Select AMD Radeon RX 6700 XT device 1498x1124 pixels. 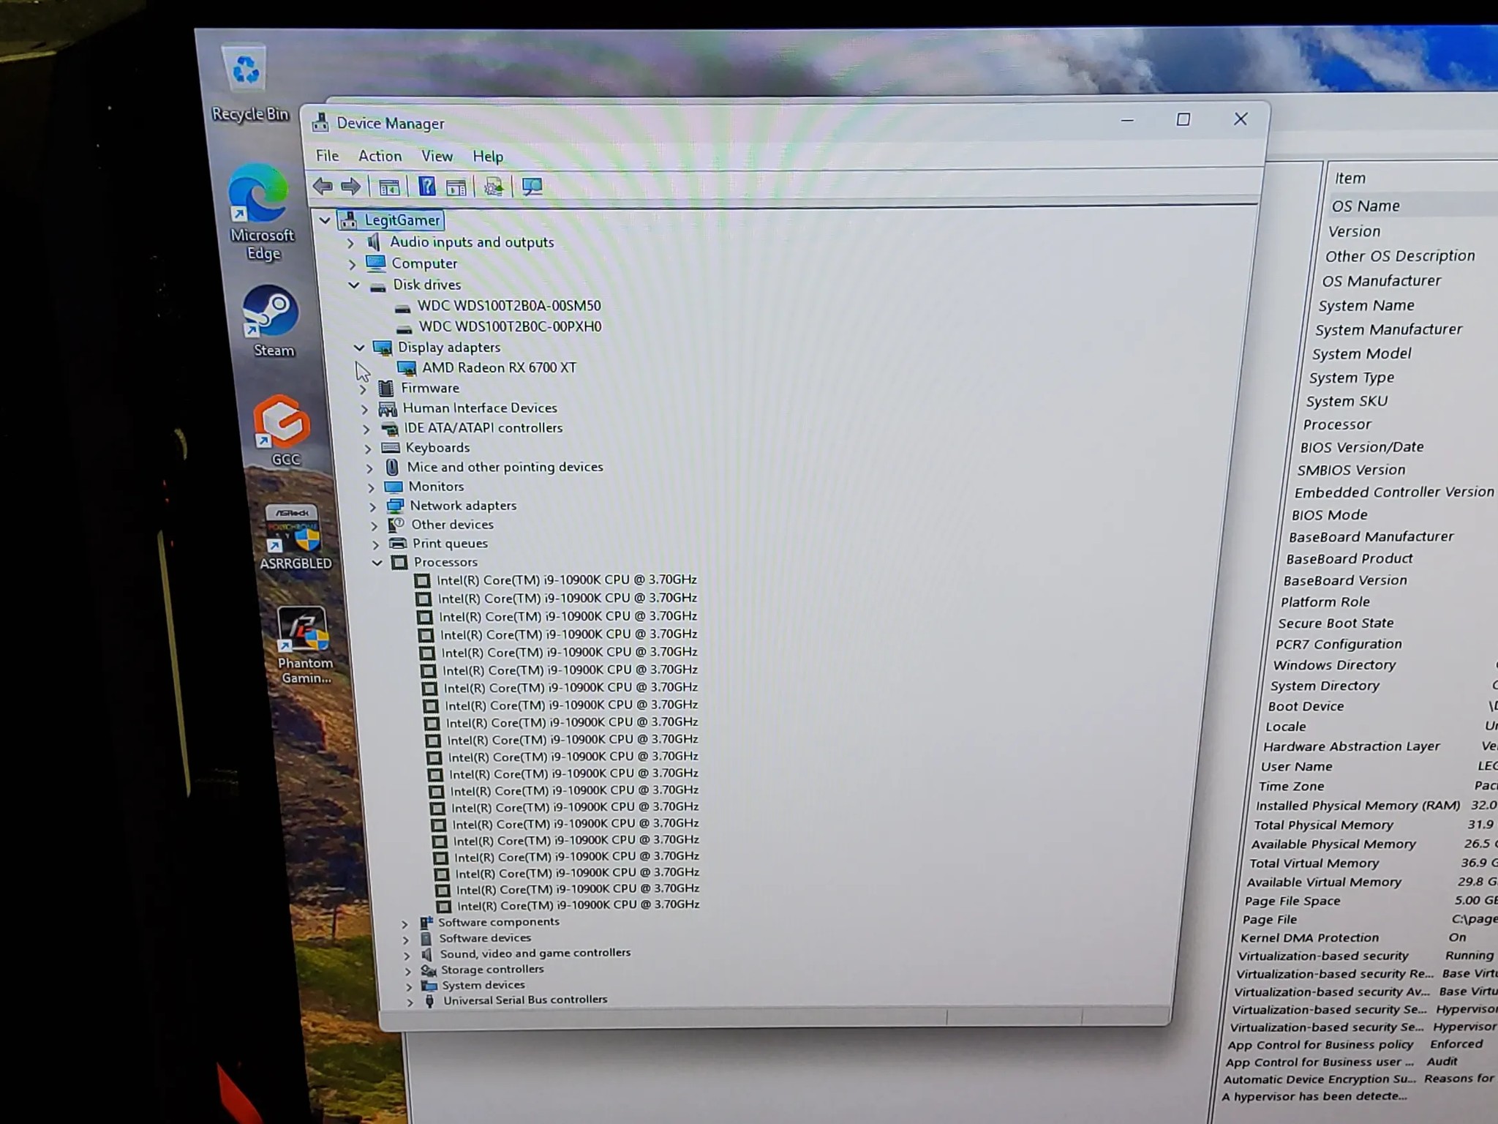[499, 367]
